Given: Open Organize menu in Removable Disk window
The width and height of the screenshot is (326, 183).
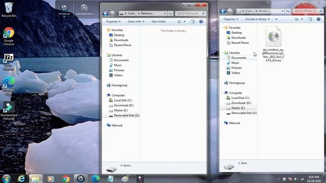Looking at the screenshot, I should click(113, 21).
